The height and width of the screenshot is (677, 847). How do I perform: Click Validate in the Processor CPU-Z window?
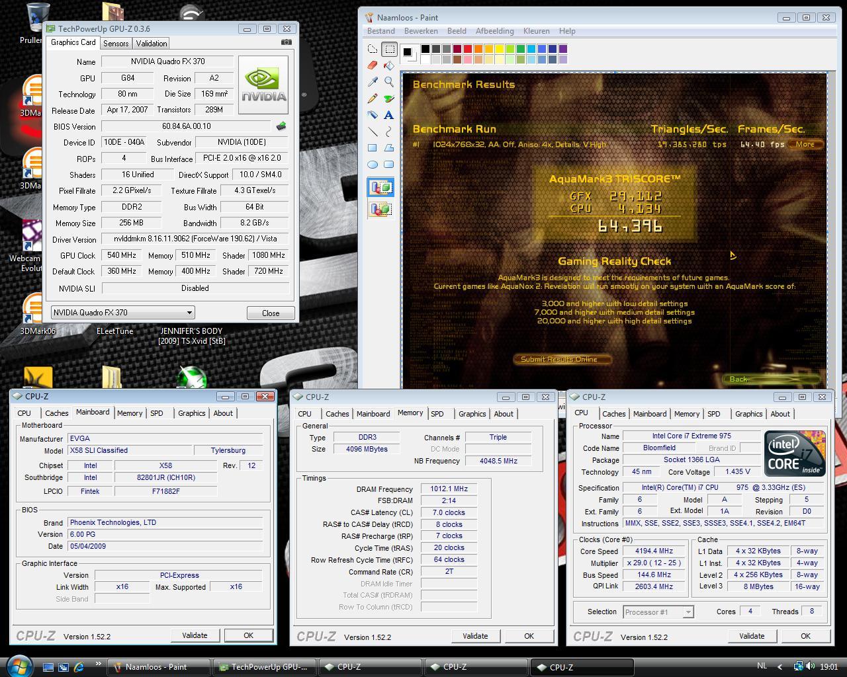pyautogui.click(x=752, y=636)
